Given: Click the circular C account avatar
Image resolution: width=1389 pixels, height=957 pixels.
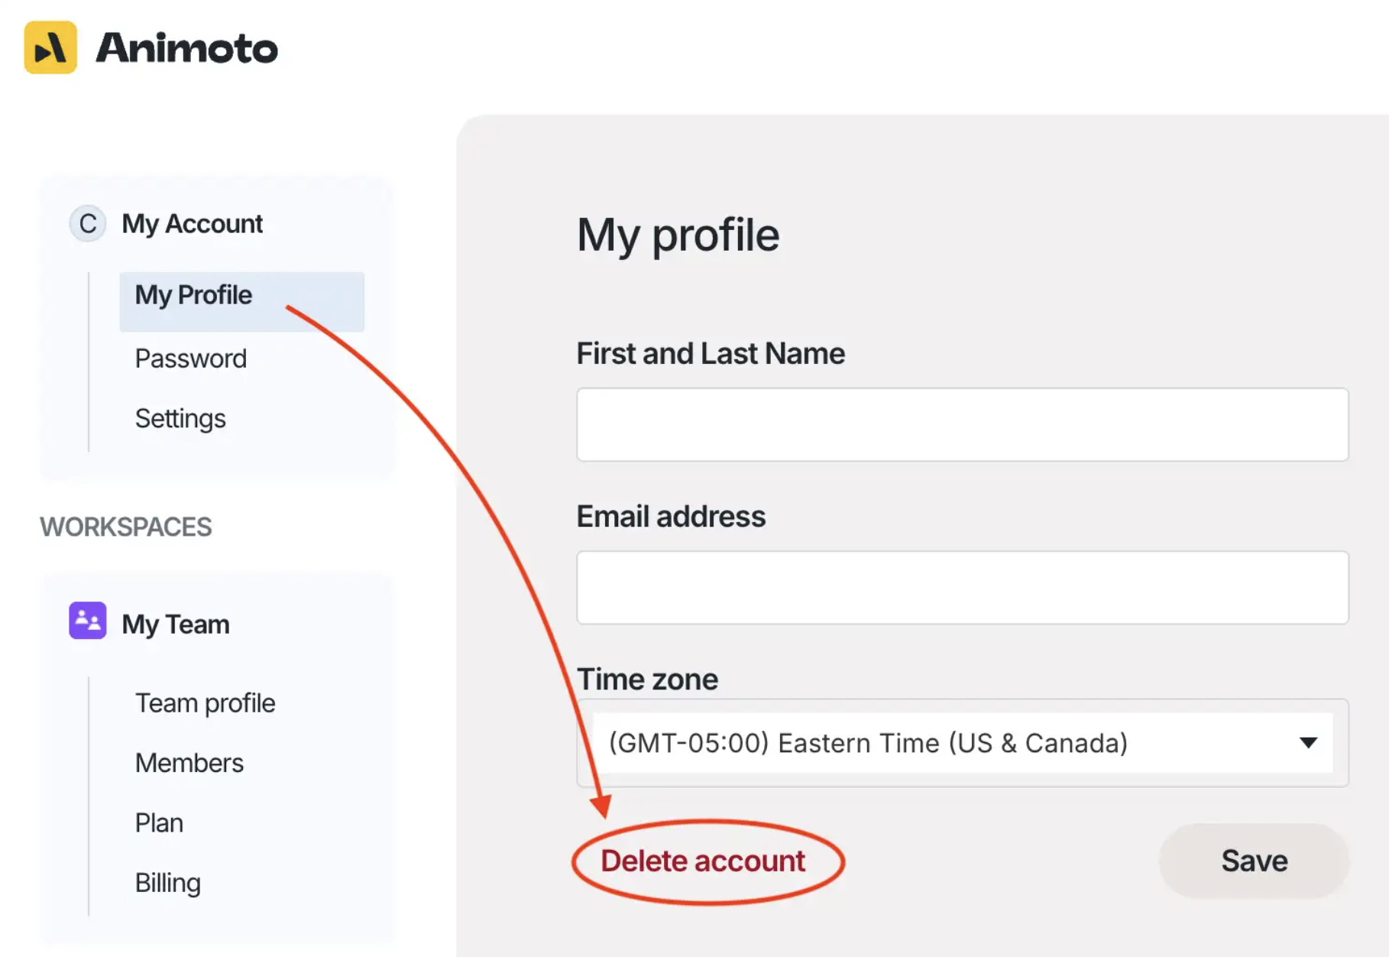Looking at the screenshot, I should click(x=88, y=224).
